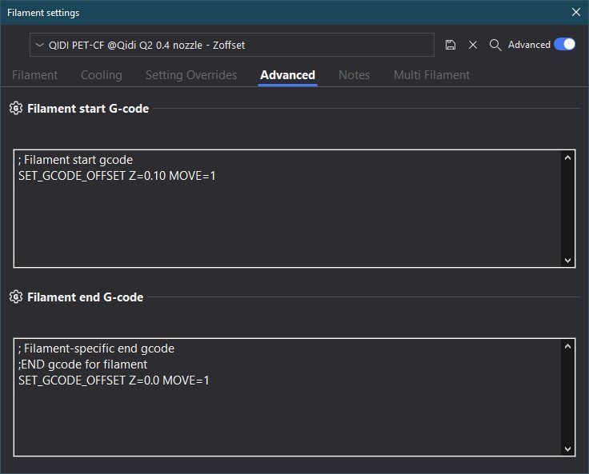Click up arrow of end G-code scrollbar

567,346
